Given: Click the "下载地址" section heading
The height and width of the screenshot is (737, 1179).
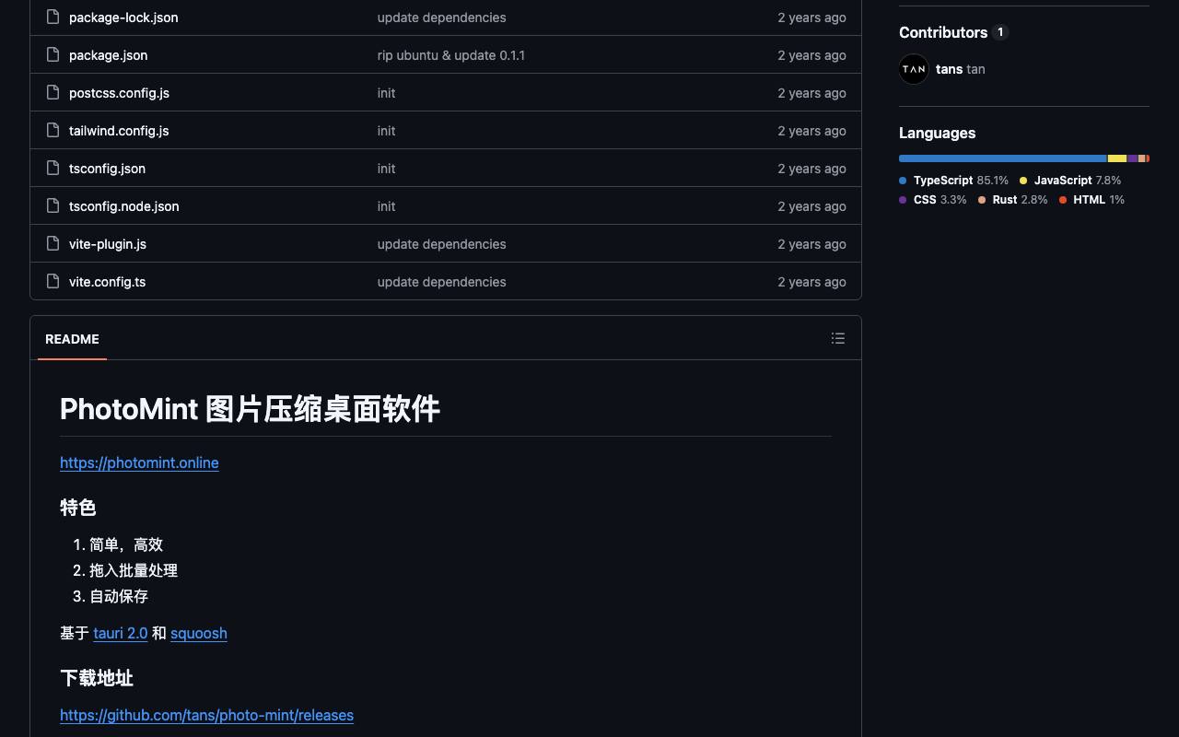Looking at the screenshot, I should [97, 678].
